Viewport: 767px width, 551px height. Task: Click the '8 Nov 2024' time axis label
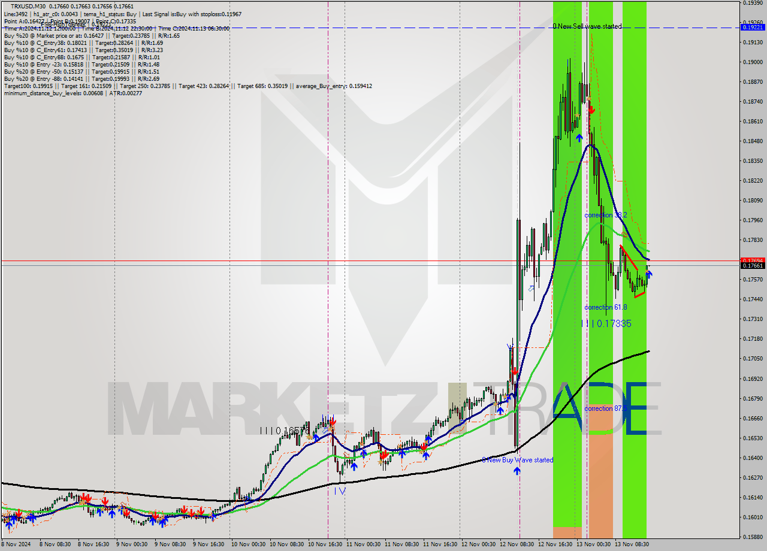click(16, 544)
